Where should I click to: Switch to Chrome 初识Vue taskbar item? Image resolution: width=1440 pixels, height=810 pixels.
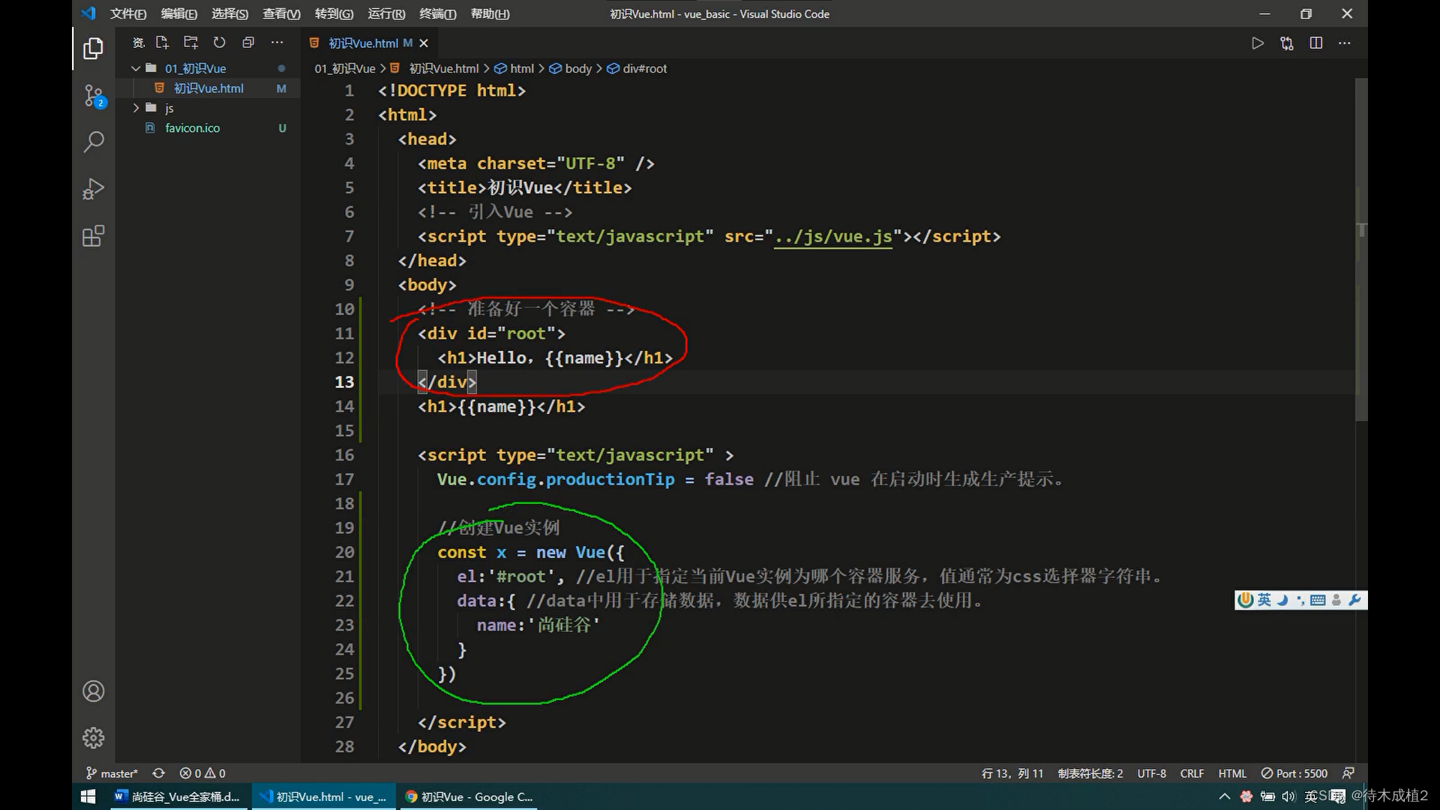coord(469,796)
